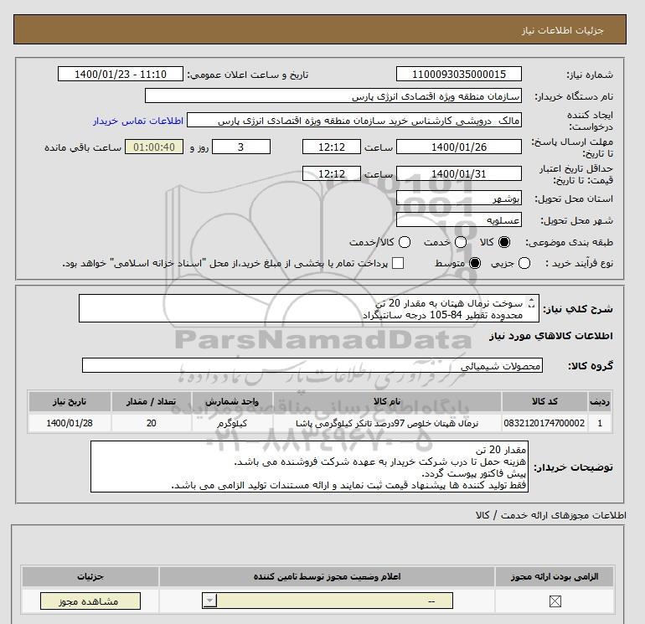Click the نام کالا column header

387,401
